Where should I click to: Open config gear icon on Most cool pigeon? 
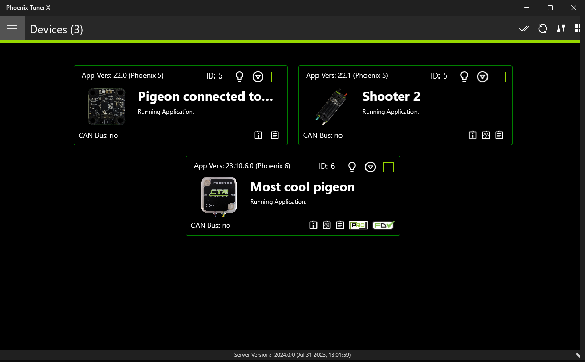[x=327, y=225]
